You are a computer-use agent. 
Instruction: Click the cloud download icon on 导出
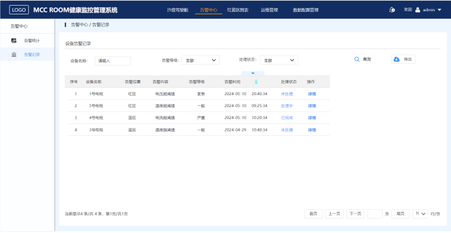(x=396, y=59)
